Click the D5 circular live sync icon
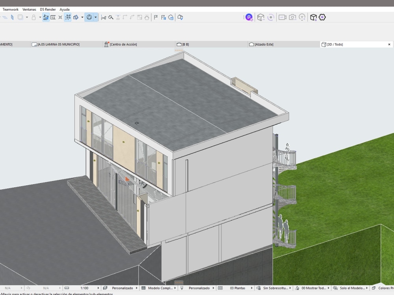Screen dimensions: 394x295 [x=271, y=17]
